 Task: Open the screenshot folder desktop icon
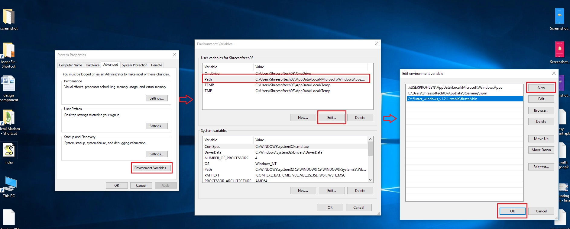click(8, 17)
